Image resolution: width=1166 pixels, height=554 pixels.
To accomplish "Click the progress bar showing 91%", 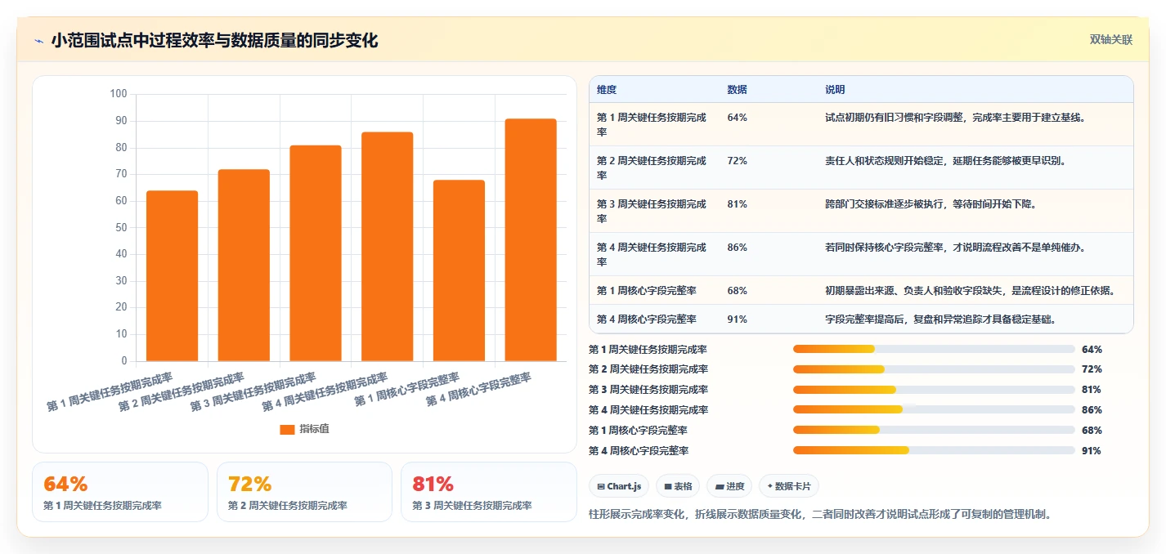I will (934, 451).
